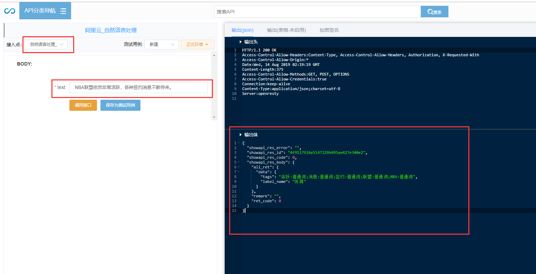Click the Server:openresty header line
This screenshot has height=274, width=536.
coord(260,94)
